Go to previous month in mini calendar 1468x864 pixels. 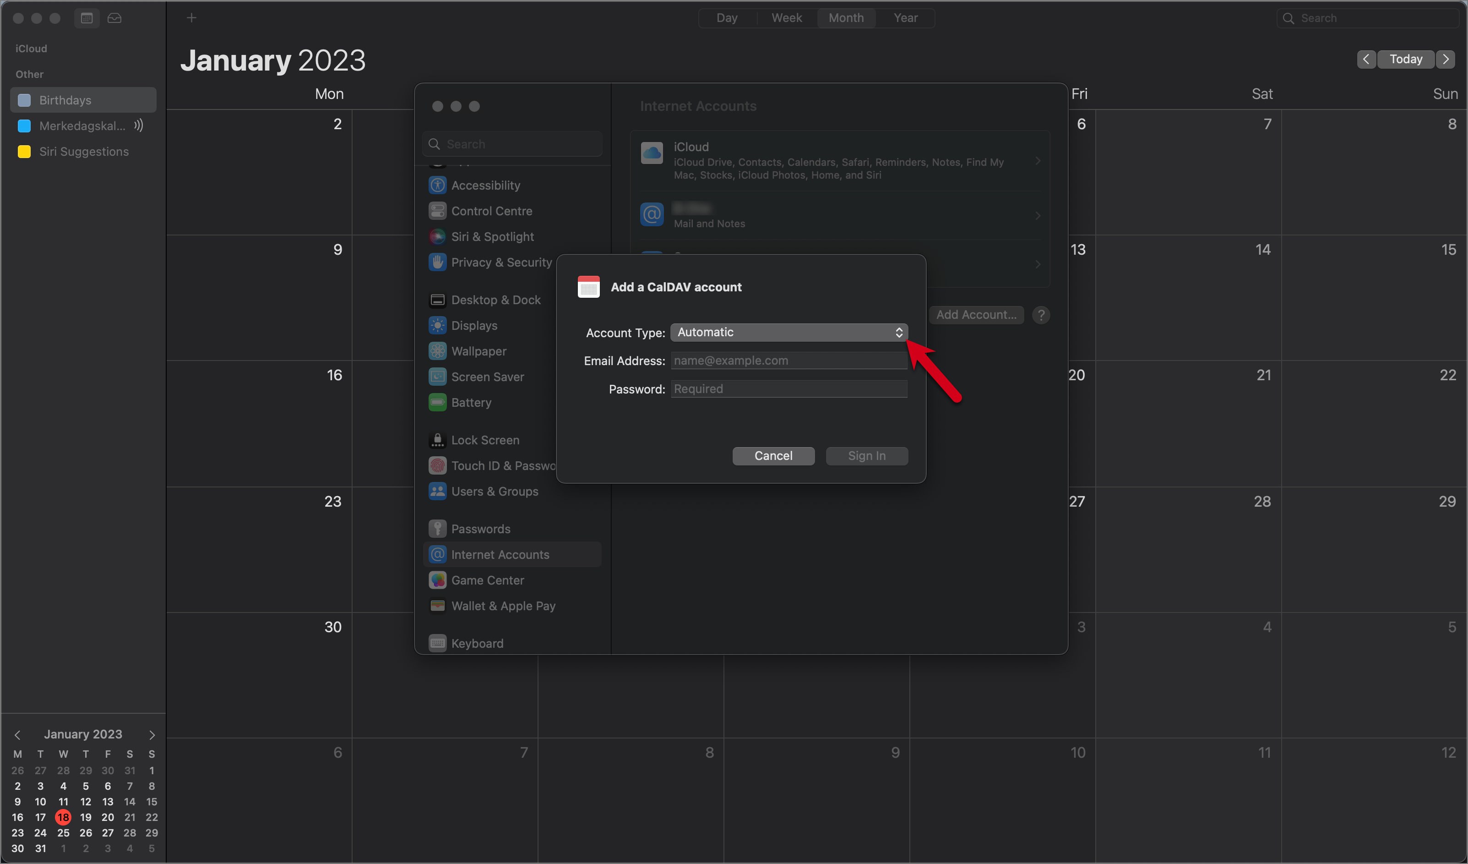click(17, 734)
